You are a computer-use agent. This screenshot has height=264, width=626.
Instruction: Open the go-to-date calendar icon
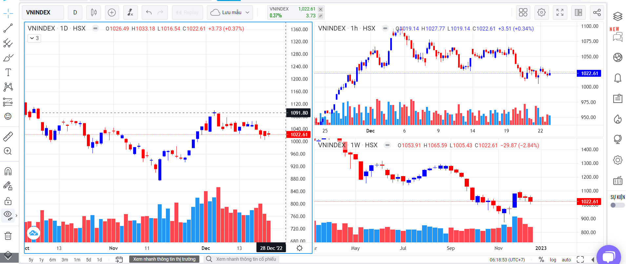tap(119, 259)
